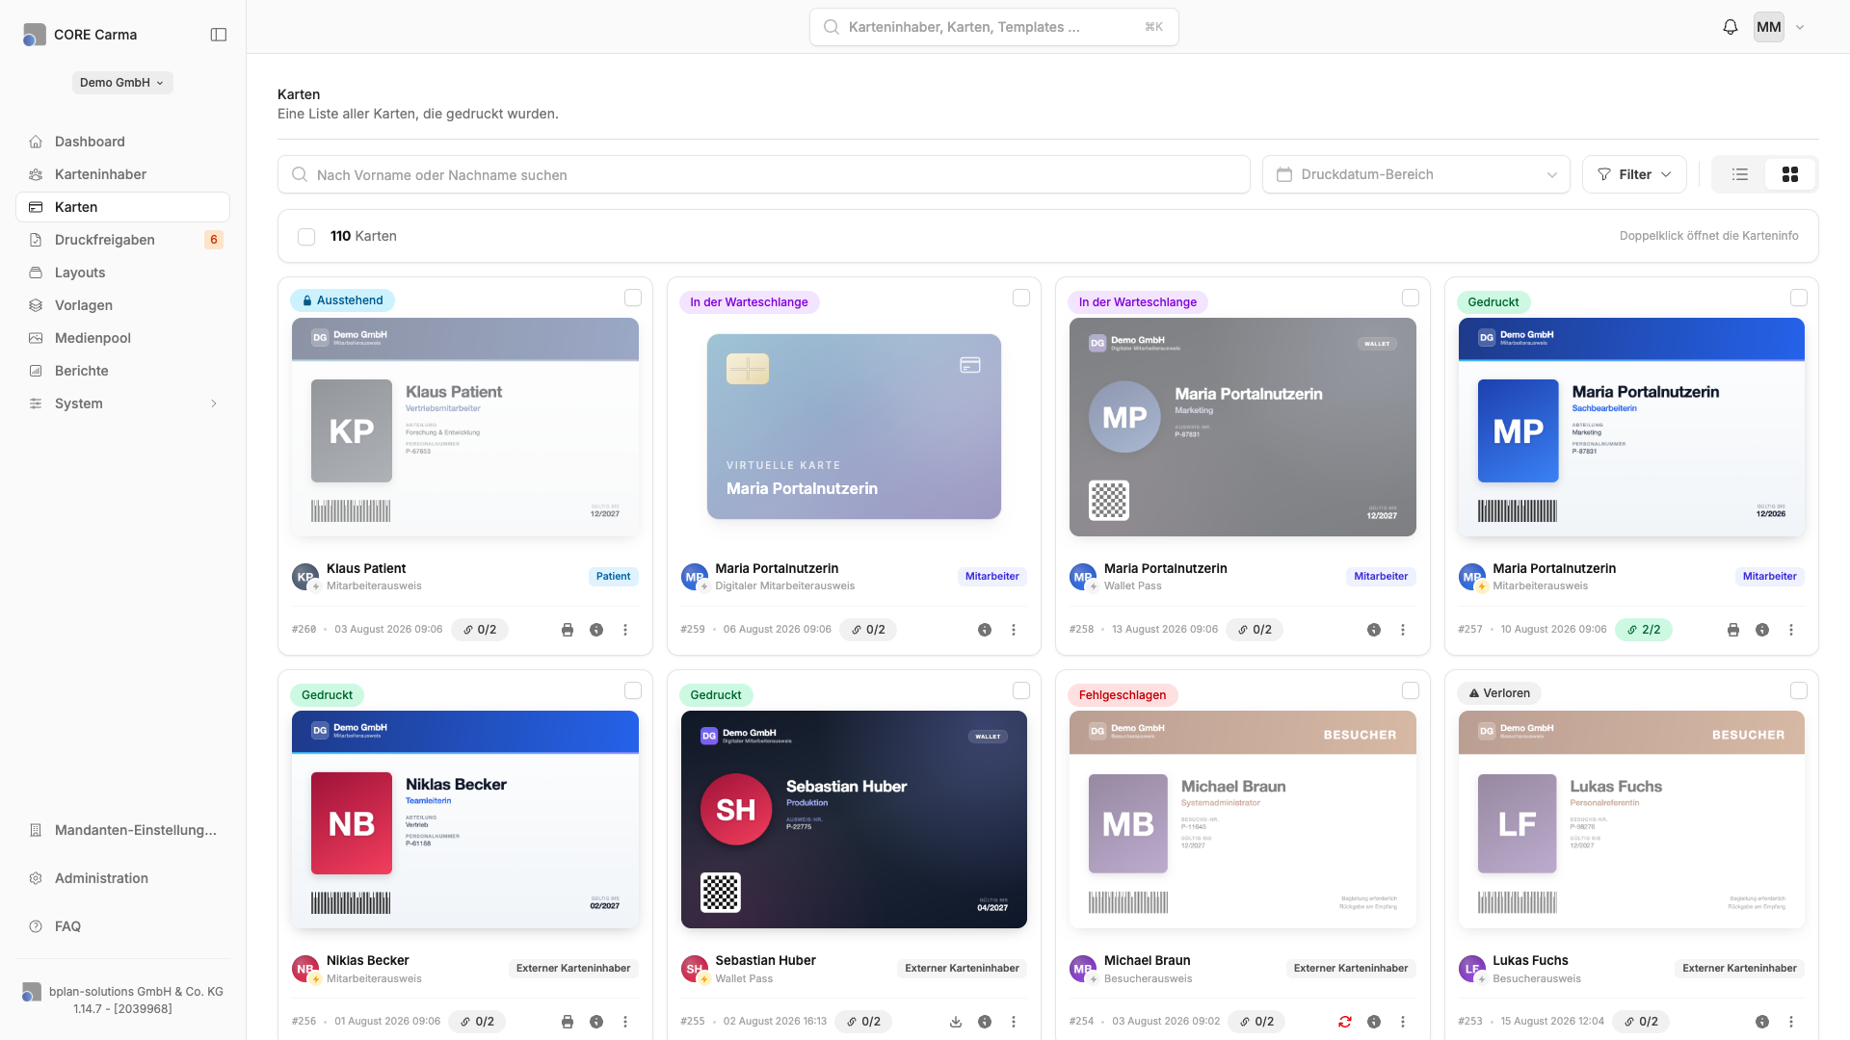1850x1040 pixels.
Task: Open notifications bell
Action: [x=1731, y=27]
